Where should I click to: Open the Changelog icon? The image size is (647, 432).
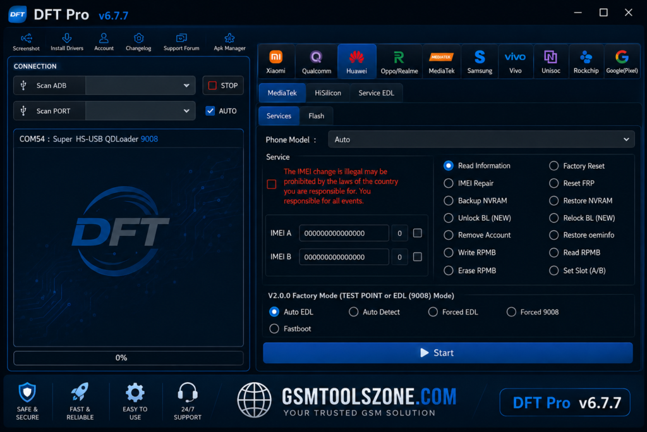pyautogui.click(x=138, y=38)
